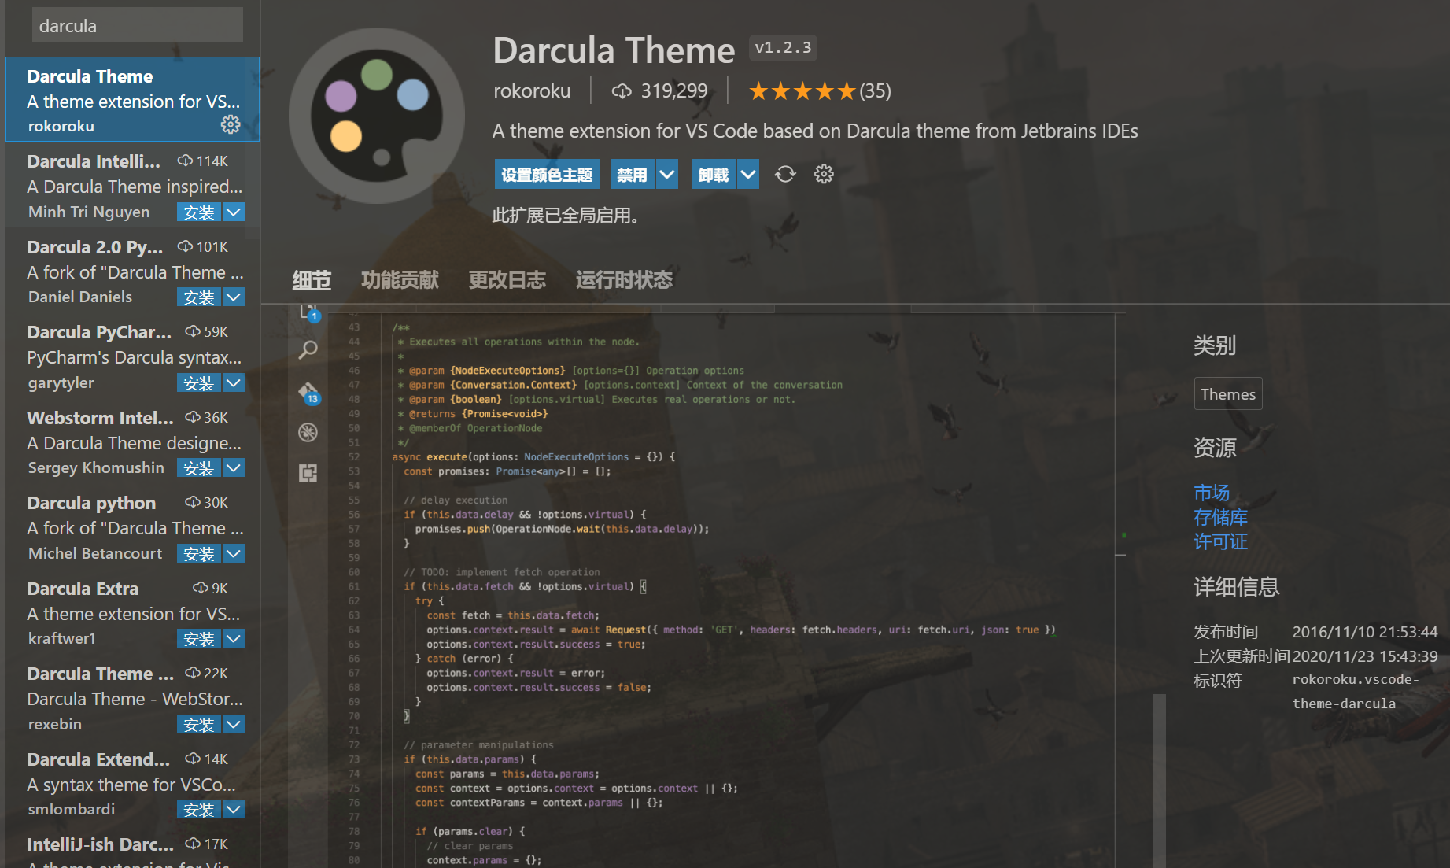Click the v1.2.3 version badge
Screen dimensions: 1450x868
point(783,48)
